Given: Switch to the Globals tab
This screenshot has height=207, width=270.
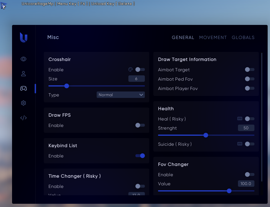Looking at the screenshot, I should [x=243, y=38].
